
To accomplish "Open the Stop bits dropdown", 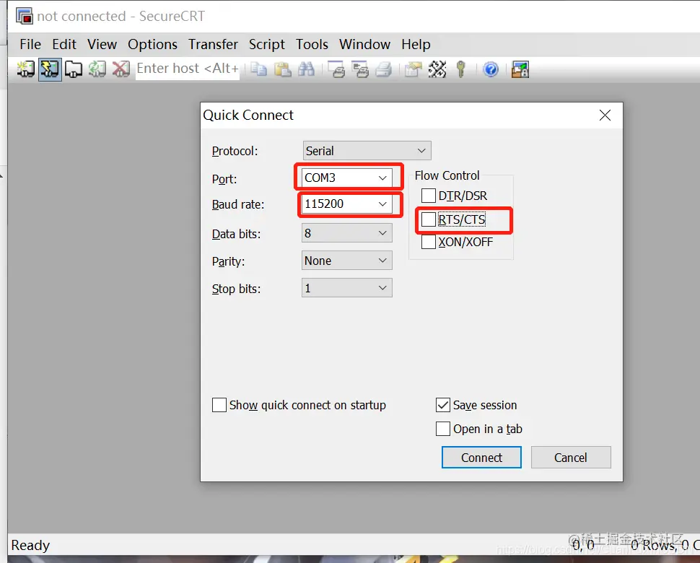I will 347,288.
